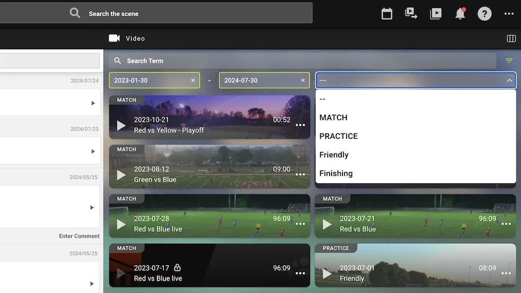Click the PRACTICE tag on Friendly video
This screenshot has width=521, height=293.
(336, 248)
